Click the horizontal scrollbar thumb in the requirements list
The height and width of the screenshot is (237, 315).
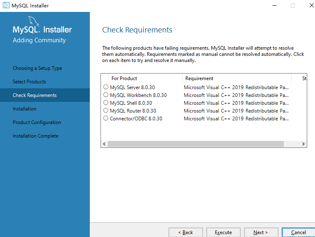pyautogui.click(x=196, y=144)
